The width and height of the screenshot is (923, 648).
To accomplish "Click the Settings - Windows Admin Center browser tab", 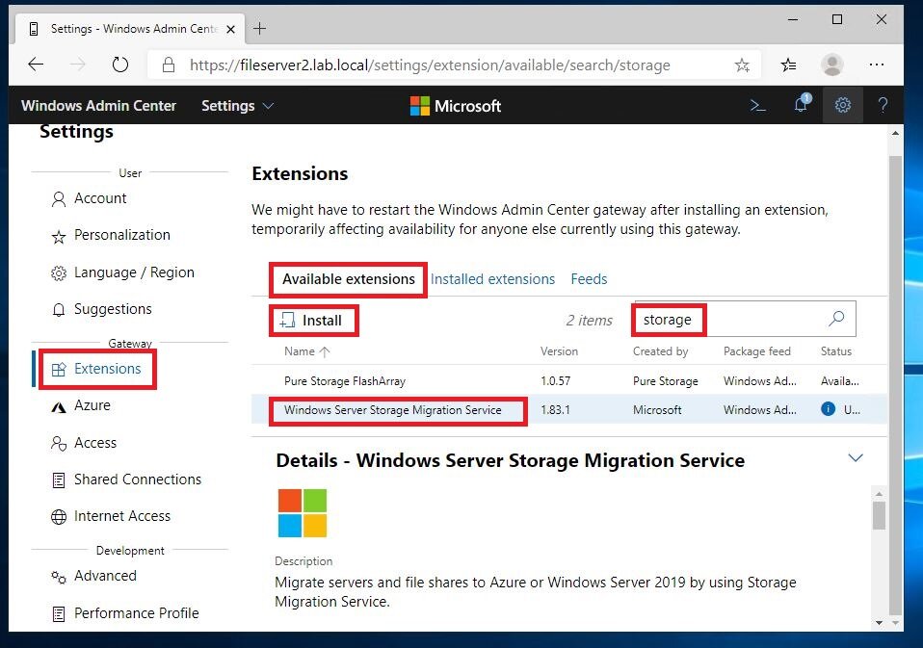I will (129, 29).
